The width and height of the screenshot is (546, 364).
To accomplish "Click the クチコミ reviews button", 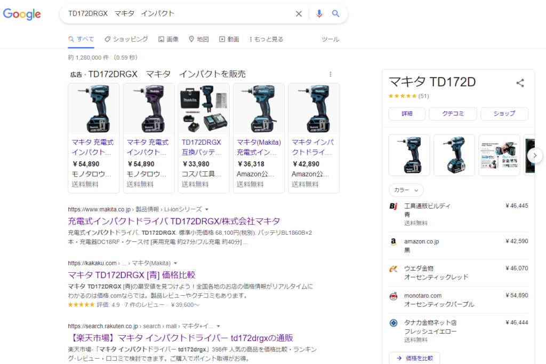I will pyautogui.click(x=453, y=114).
